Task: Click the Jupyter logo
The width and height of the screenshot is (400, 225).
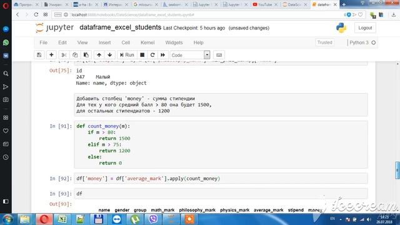Action: (54, 27)
